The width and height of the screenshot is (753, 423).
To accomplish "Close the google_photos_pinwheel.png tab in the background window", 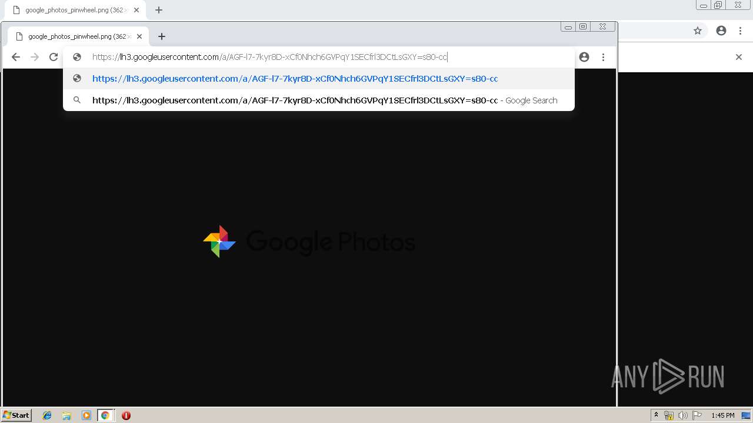I will coord(136,10).
